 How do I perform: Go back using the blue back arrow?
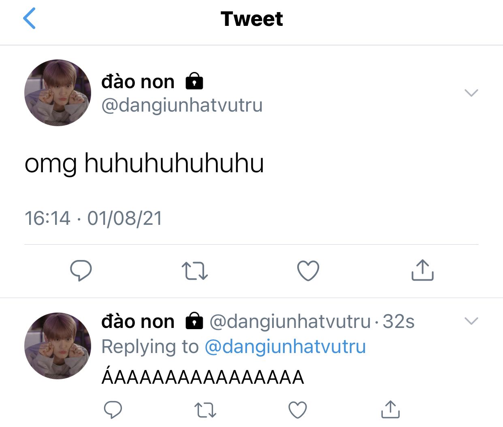[30, 19]
